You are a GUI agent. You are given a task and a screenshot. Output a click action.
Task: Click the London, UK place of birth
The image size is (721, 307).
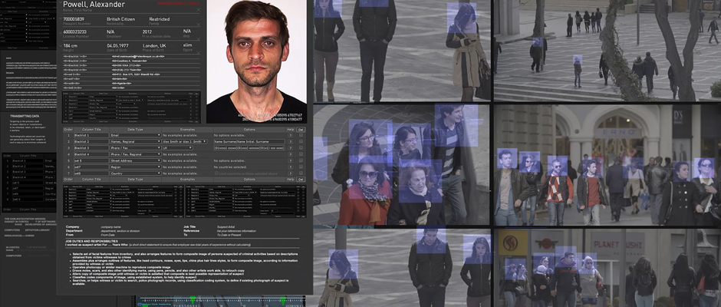[154, 45]
